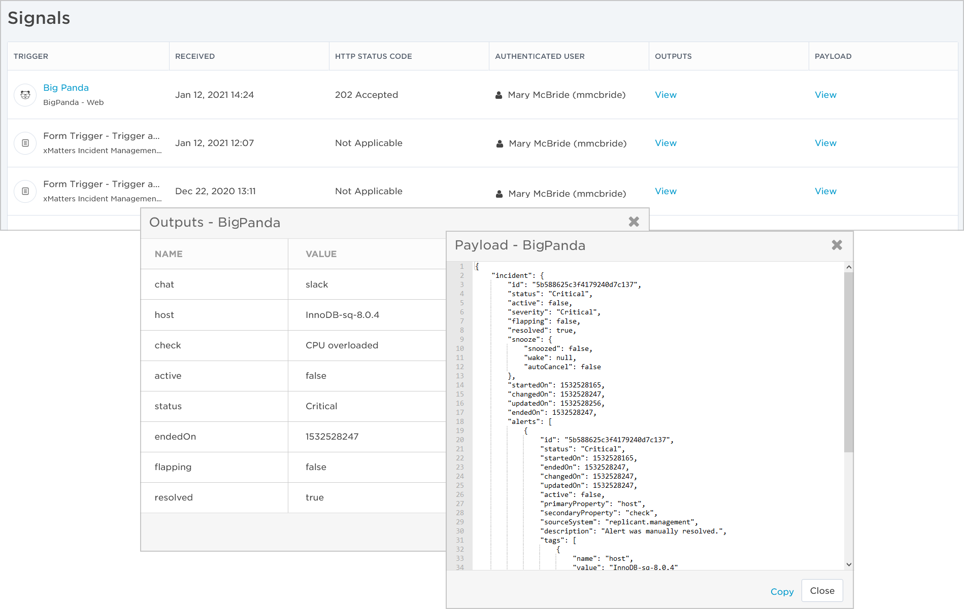Viewport: 964px width, 609px height.
Task: Click the form trigger icon for Dec 22 row
Action: 25,191
